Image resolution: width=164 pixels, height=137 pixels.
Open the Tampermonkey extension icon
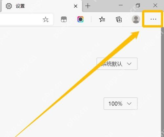64,19
